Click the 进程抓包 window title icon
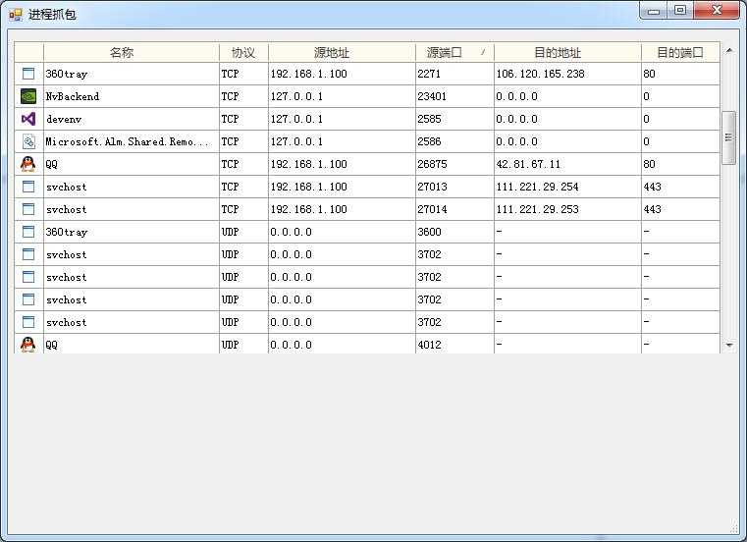This screenshot has height=542, width=747. click(x=16, y=15)
